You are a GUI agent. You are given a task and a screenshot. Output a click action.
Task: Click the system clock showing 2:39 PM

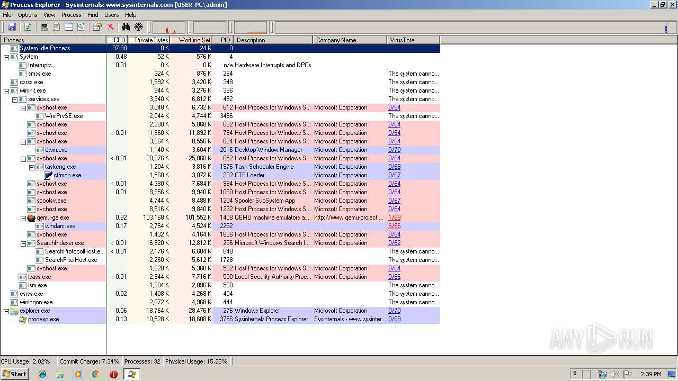point(650,374)
